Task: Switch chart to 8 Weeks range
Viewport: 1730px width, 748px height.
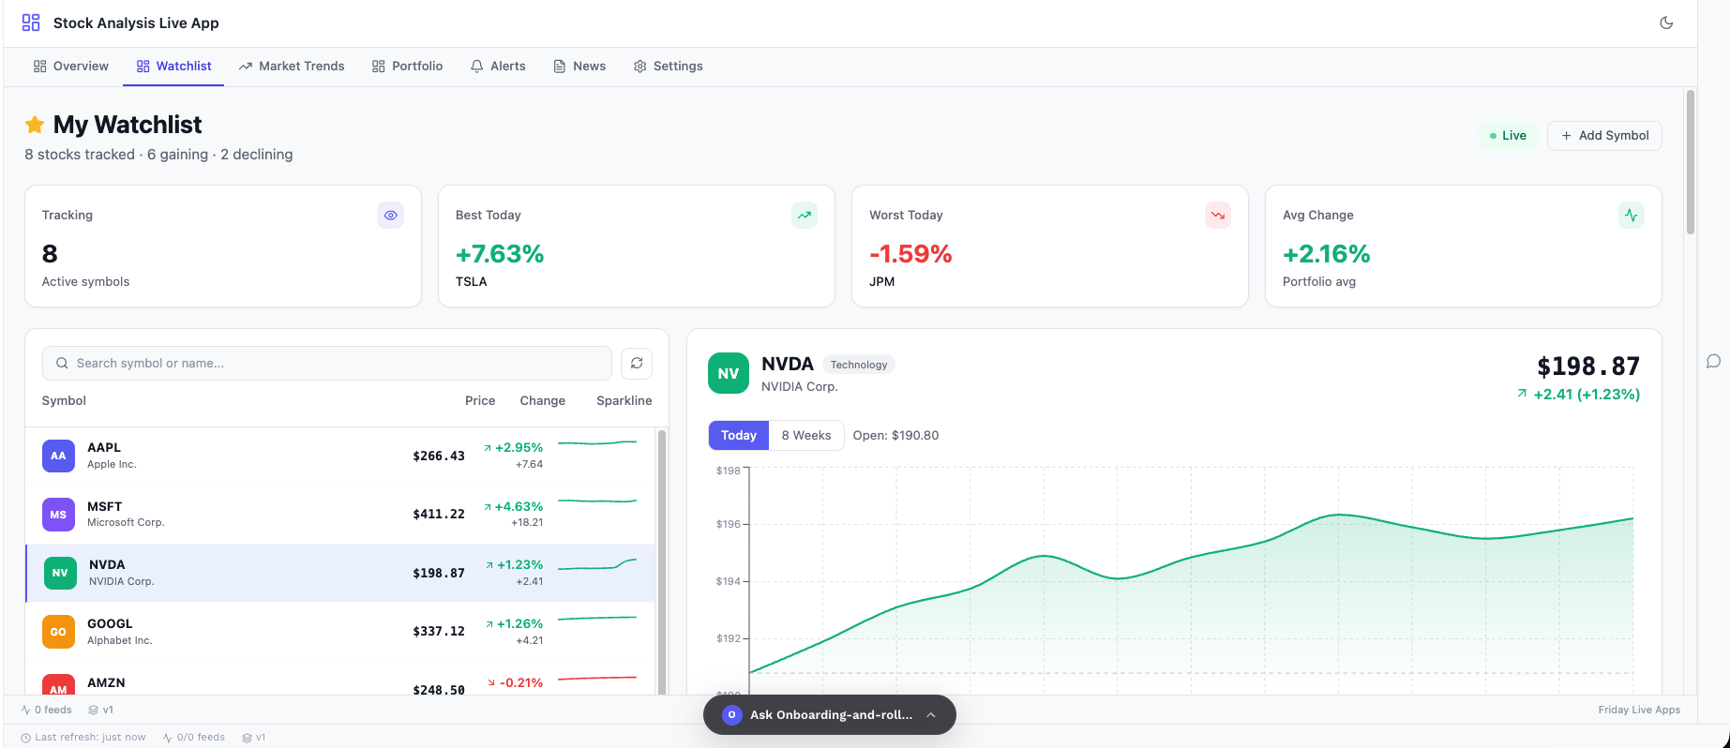Action: pos(806,435)
